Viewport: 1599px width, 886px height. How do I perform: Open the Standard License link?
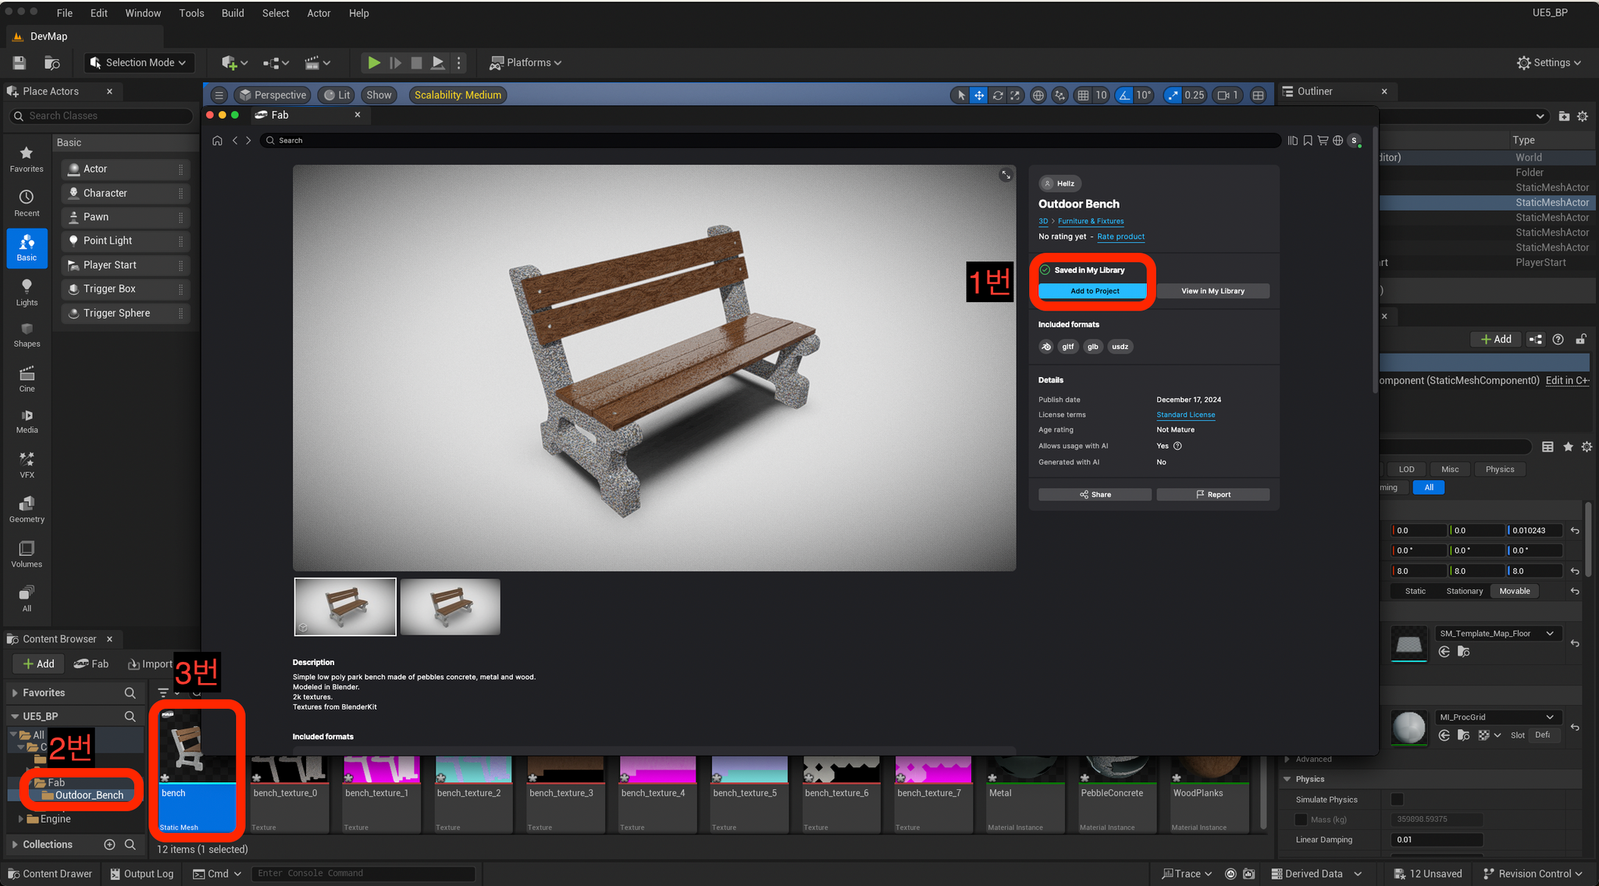1185,415
